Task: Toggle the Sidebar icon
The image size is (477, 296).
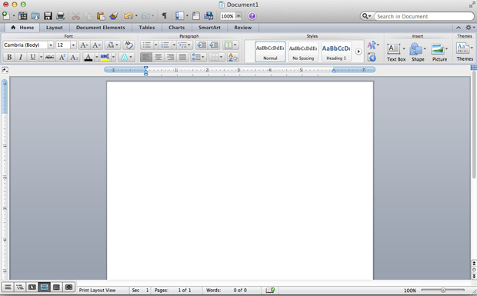Action: [x=179, y=16]
